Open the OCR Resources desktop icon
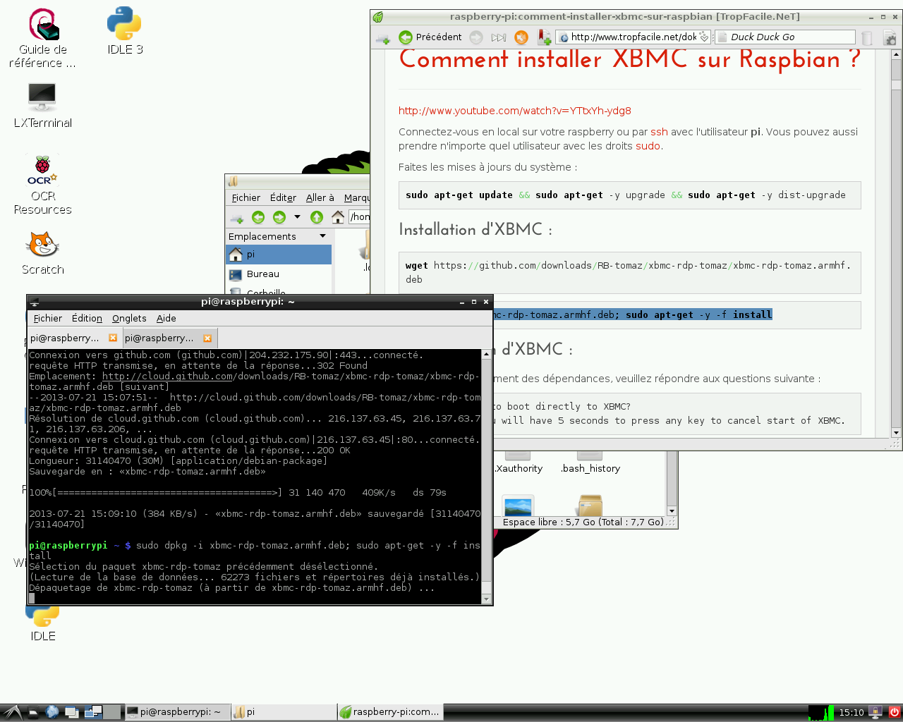Image resolution: width=903 pixels, height=722 pixels. pyautogui.click(x=42, y=185)
